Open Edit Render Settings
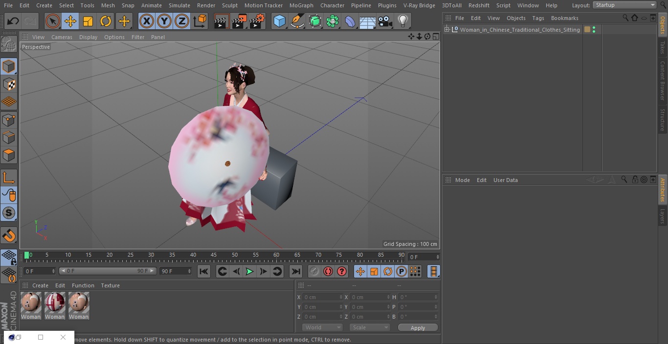This screenshot has width=668, height=344. tap(257, 21)
